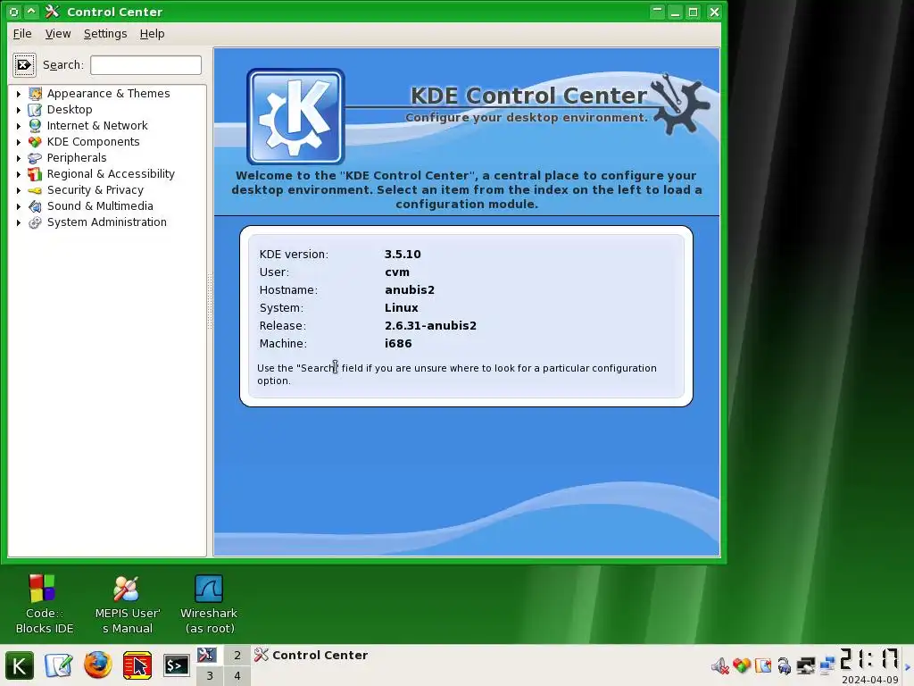Click the network monitors tray icon
Image resolution: width=914 pixels, height=686 pixels.
tap(827, 665)
